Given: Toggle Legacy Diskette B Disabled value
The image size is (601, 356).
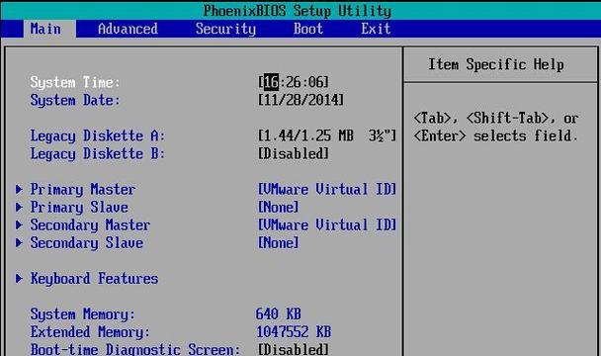Looking at the screenshot, I should tap(294, 154).
